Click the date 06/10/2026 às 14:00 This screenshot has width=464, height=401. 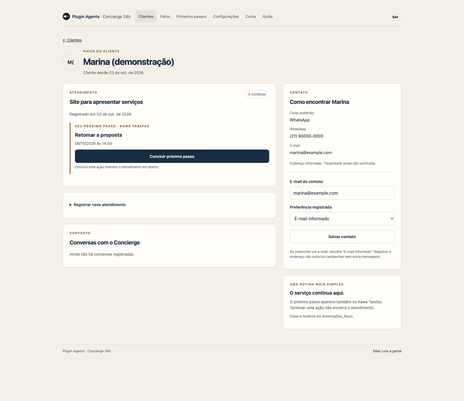[93, 143]
